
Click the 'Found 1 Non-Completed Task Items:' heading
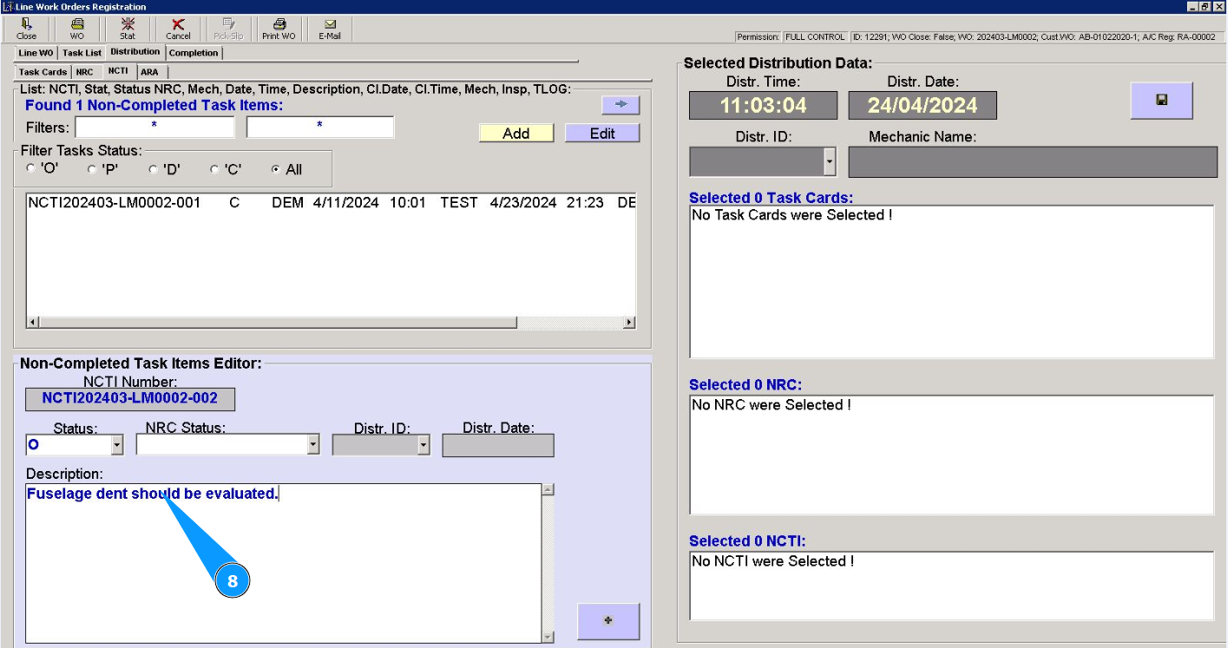click(x=154, y=106)
